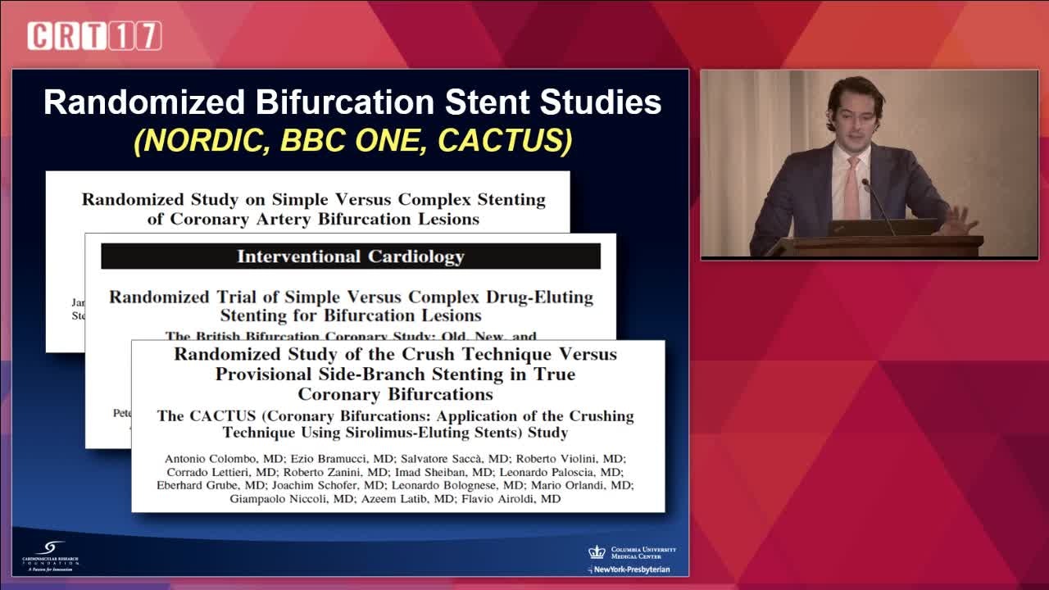The image size is (1049, 590).
Task: Click the CACTUS study acronym subtitle
Action: click(395, 424)
